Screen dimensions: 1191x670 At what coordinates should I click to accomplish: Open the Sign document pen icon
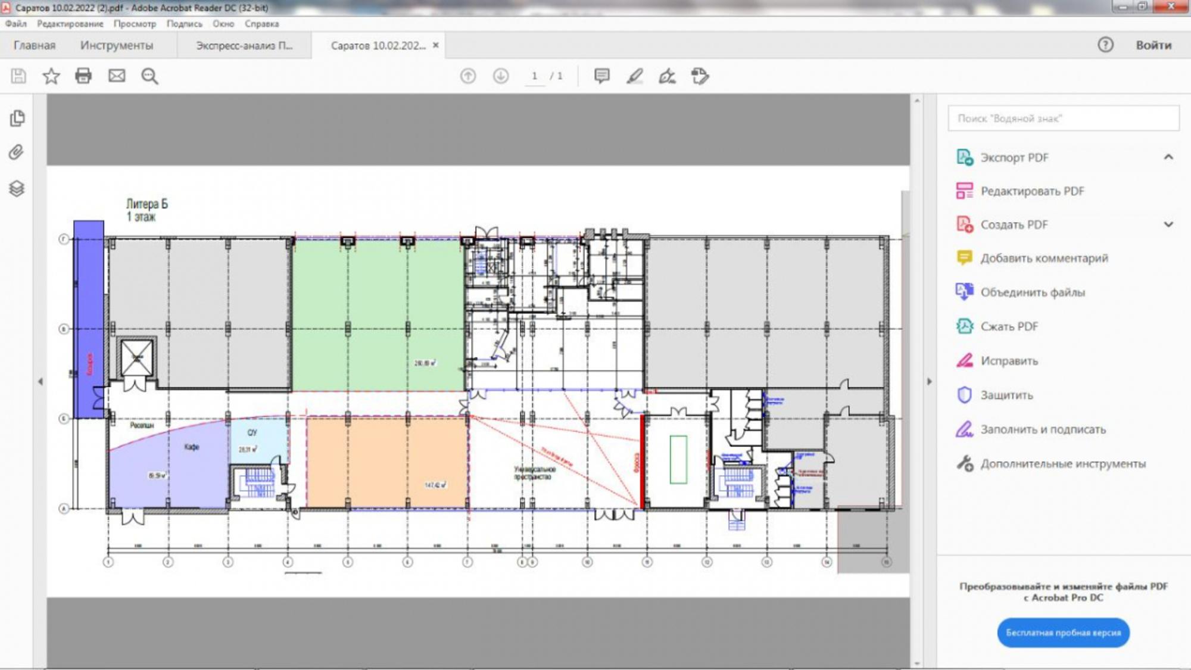pos(667,76)
